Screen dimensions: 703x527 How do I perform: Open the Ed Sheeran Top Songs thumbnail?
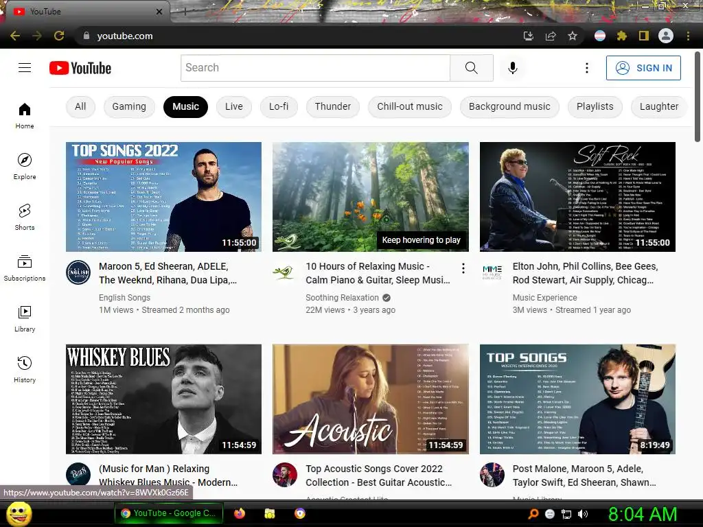(x=577, y=399)
